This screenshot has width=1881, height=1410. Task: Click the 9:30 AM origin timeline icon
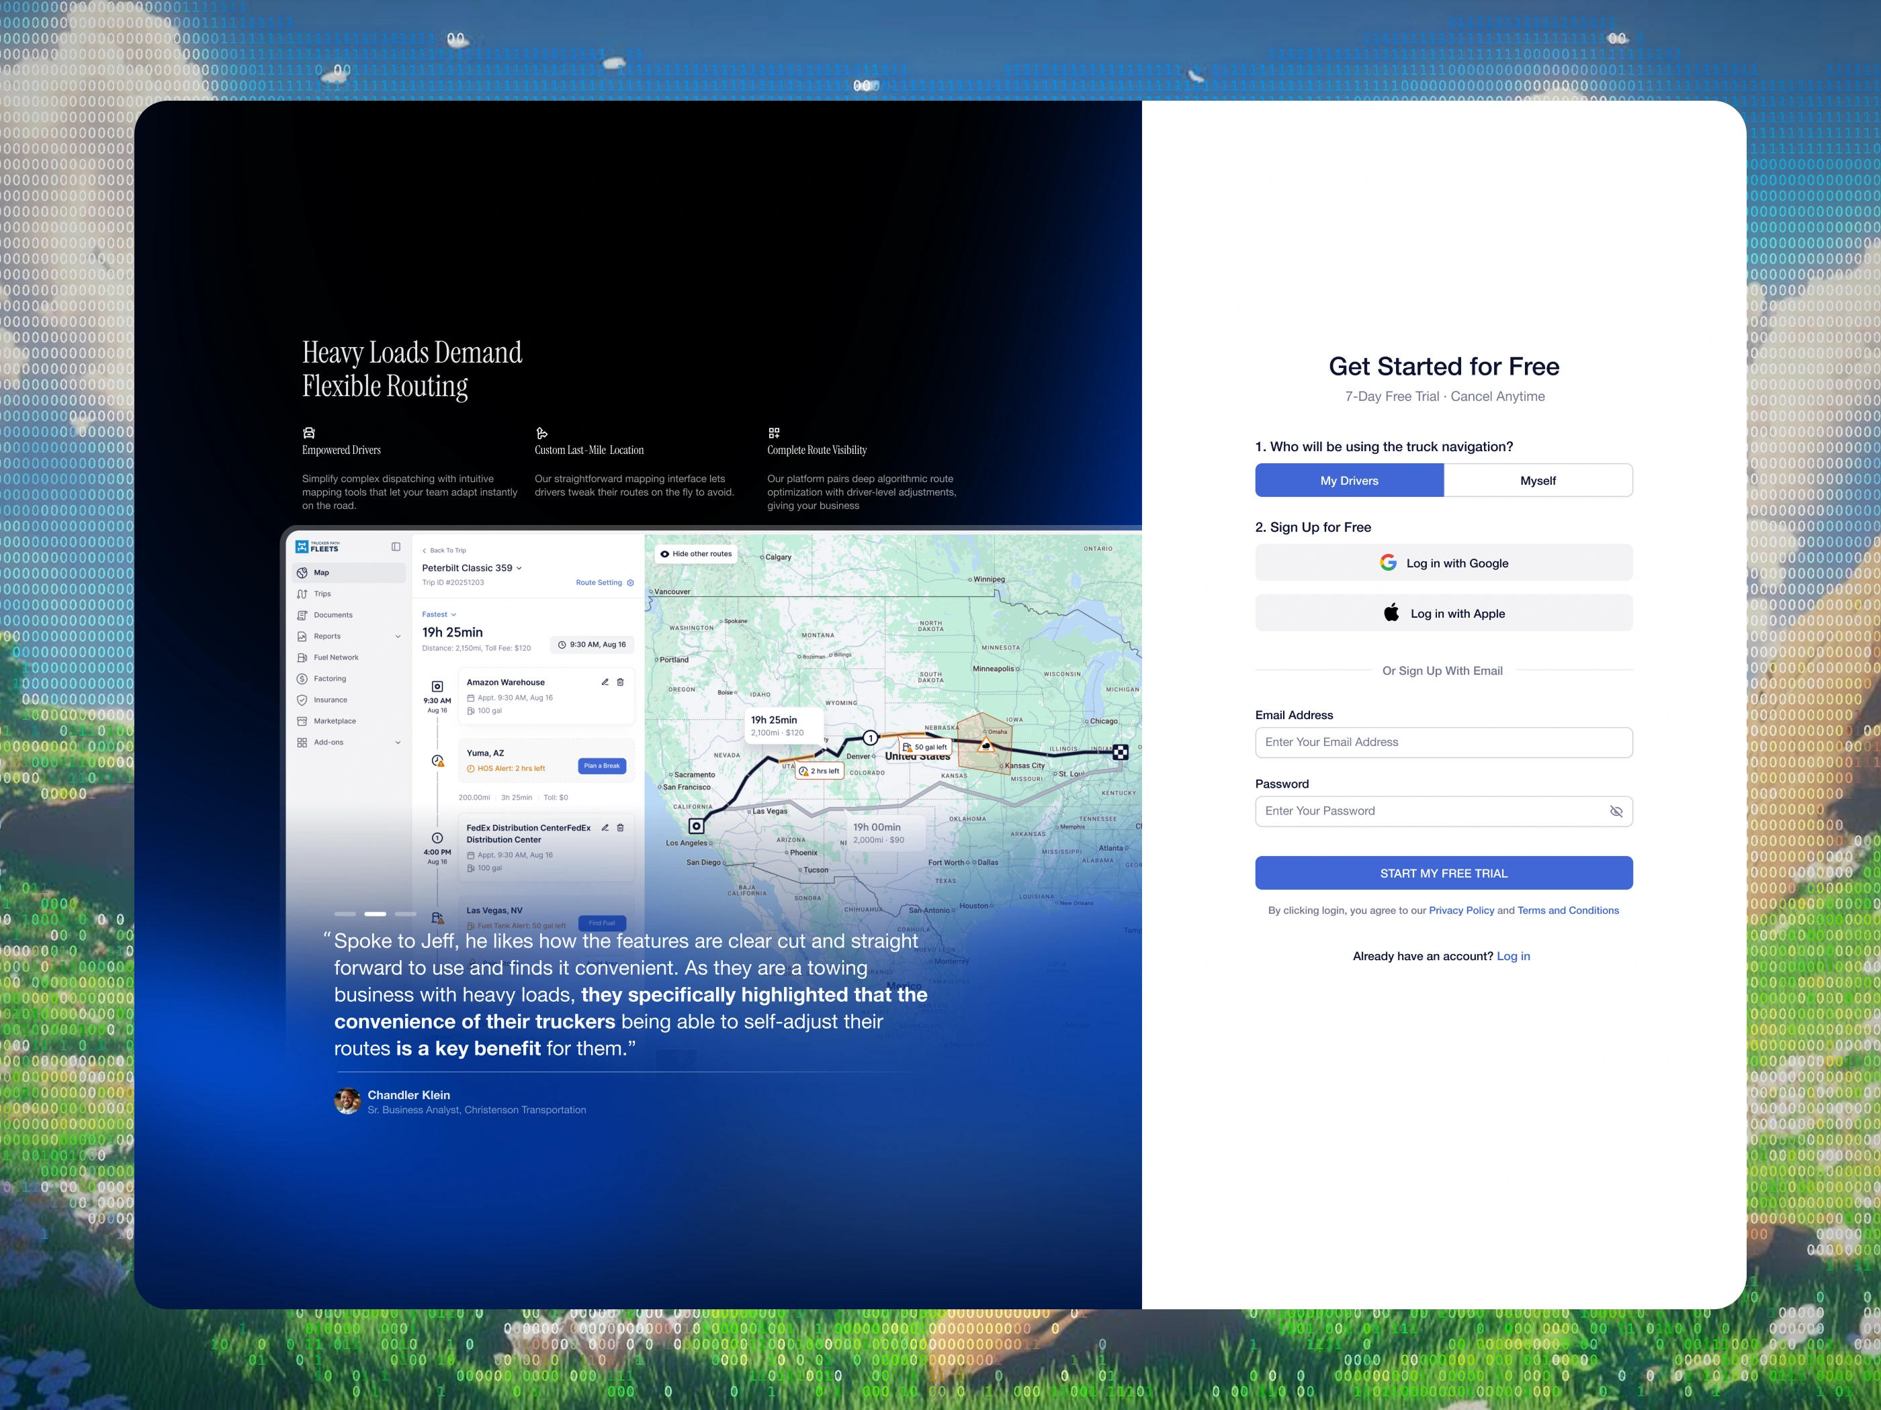437,686
